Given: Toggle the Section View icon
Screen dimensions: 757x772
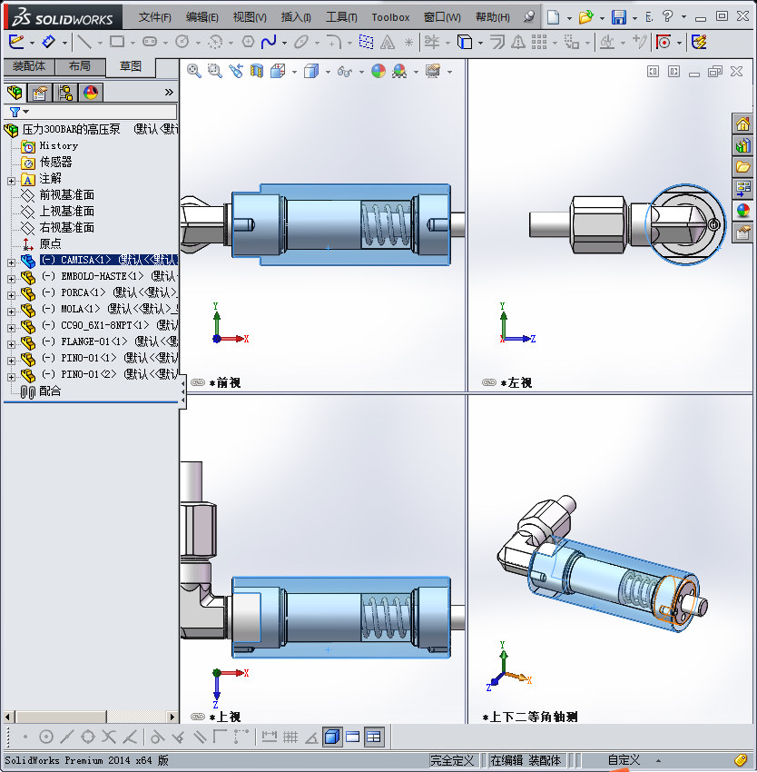Looking at the screenshot, I should (257, 72).
